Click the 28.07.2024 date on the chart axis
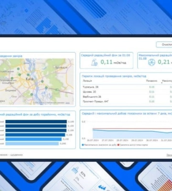 (x=122, y=140)
